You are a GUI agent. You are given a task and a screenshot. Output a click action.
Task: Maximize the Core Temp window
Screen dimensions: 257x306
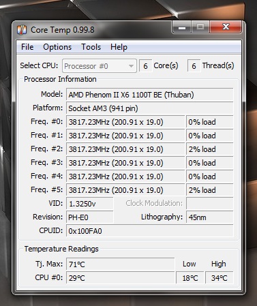click(200, 27)
